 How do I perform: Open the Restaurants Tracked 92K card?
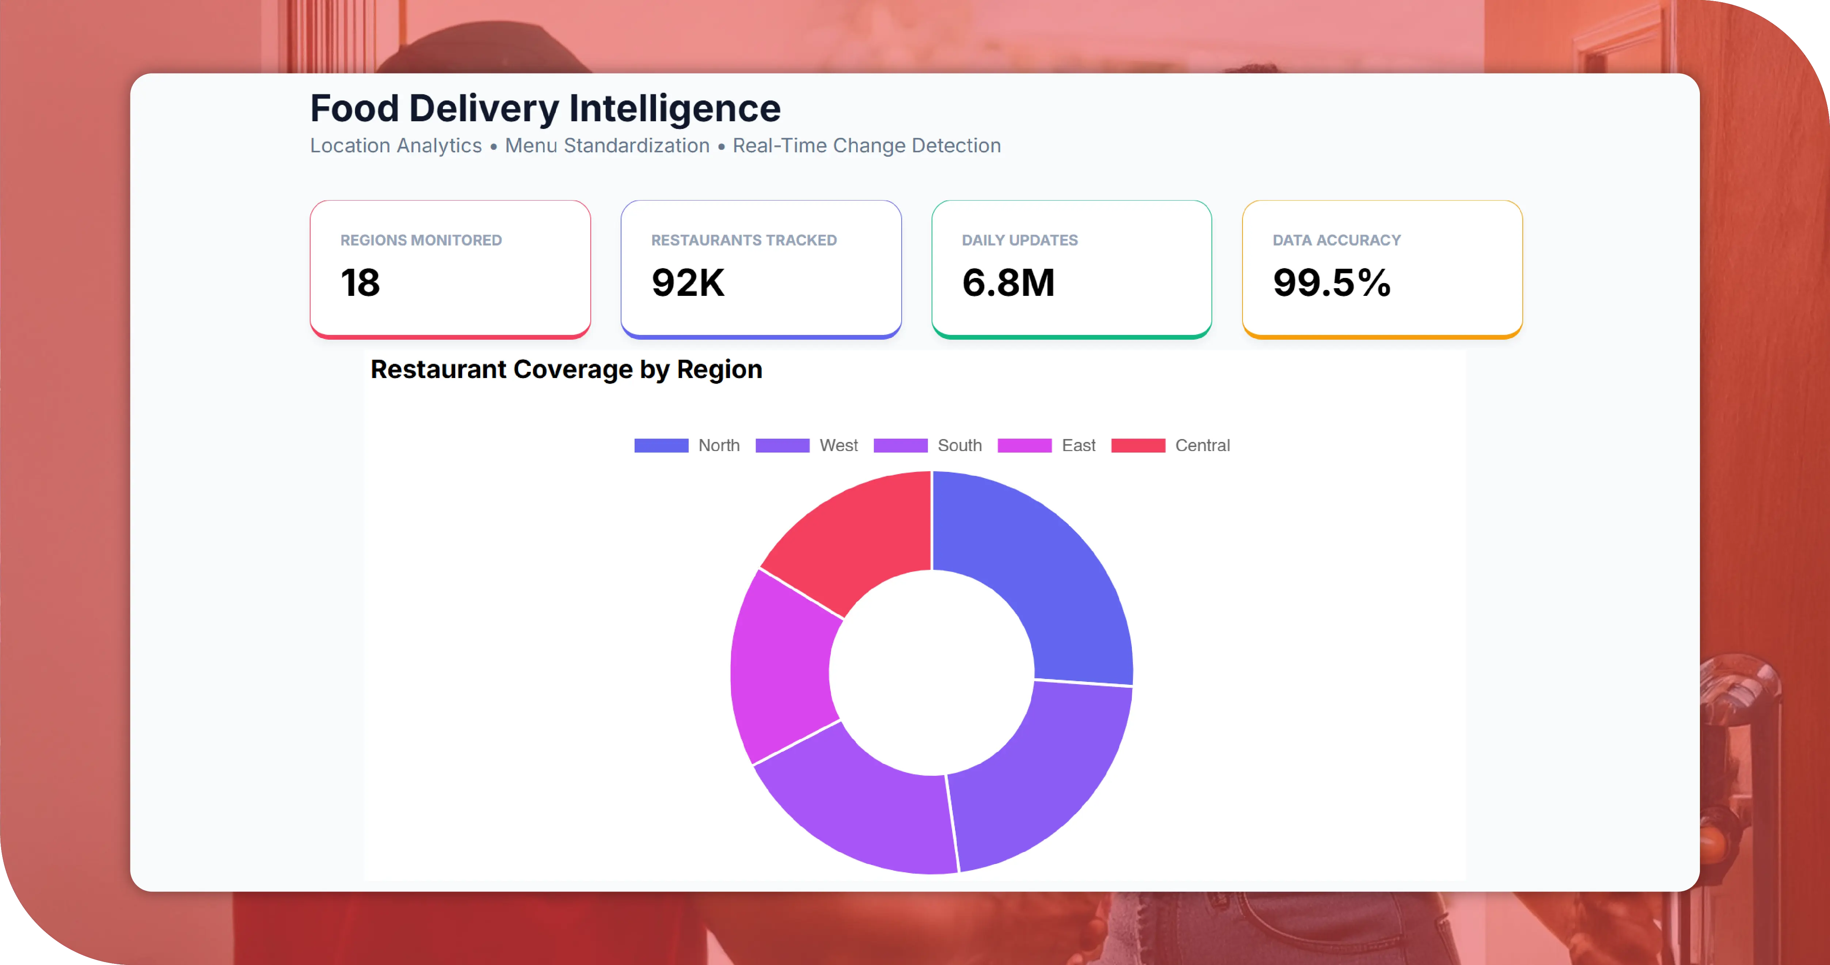click(x=761, y=269)
